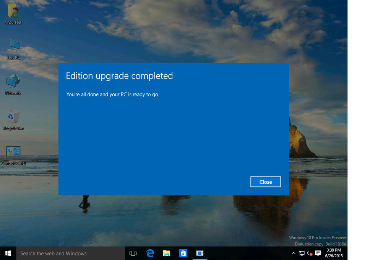Select the Control Panel desktop icon
391x260 pixels.
(13, 156)
